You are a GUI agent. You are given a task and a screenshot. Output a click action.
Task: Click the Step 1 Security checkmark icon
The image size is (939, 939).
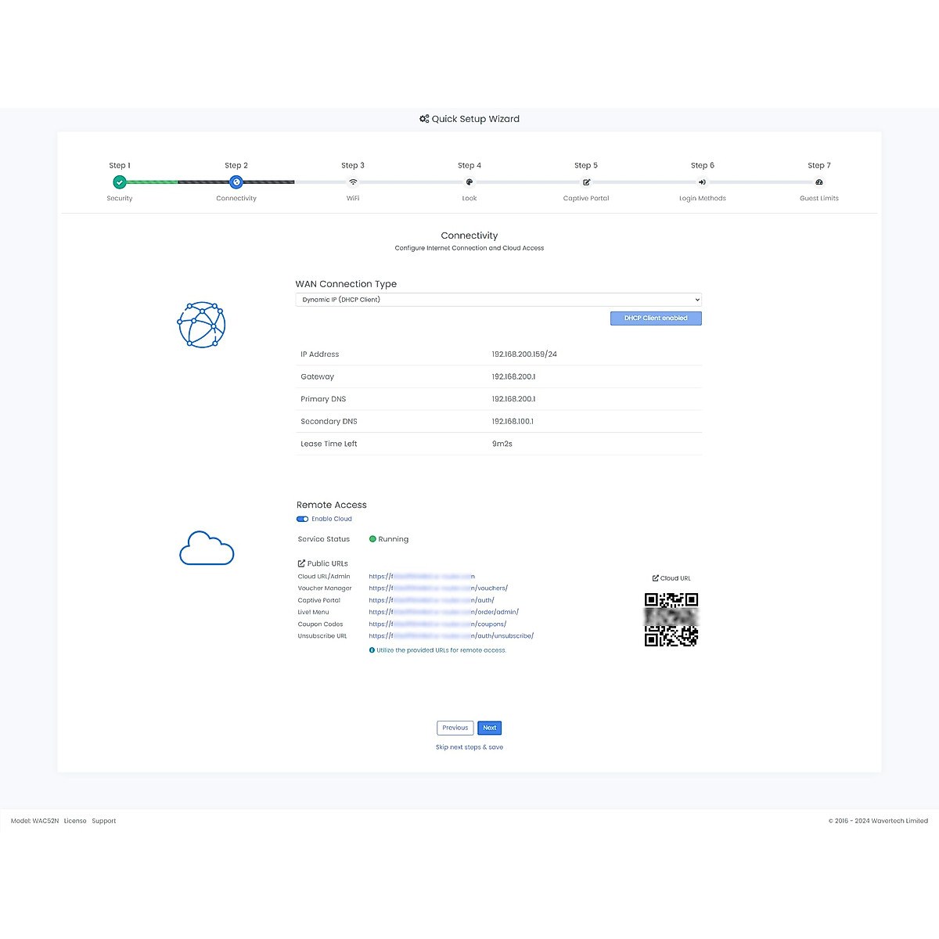point(120,182)
